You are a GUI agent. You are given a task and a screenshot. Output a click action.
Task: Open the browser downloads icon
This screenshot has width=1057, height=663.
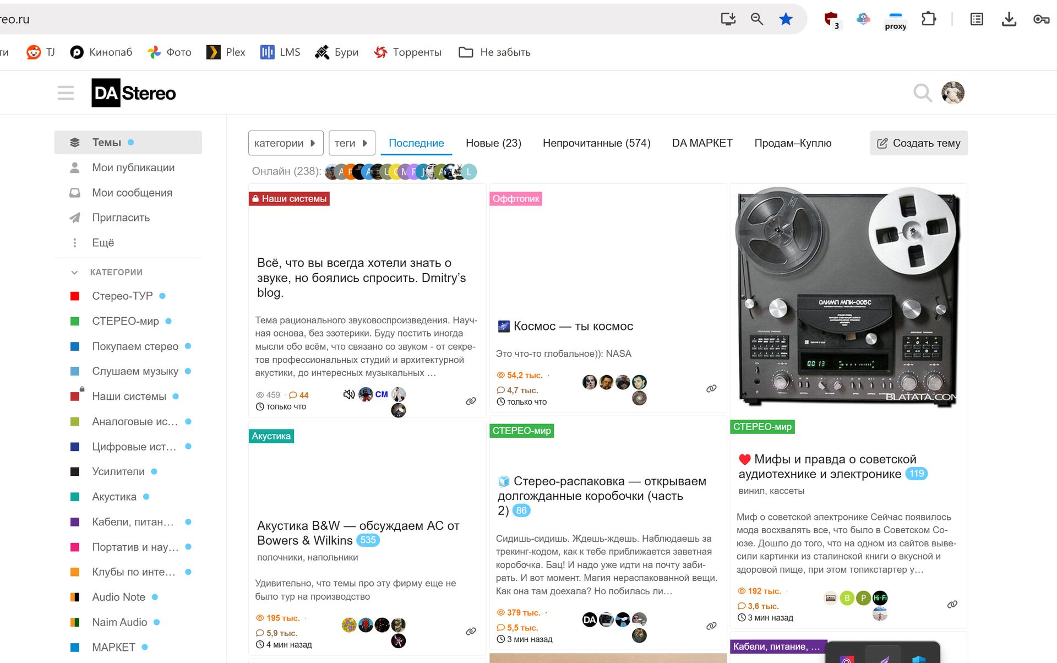(1009, 19)
